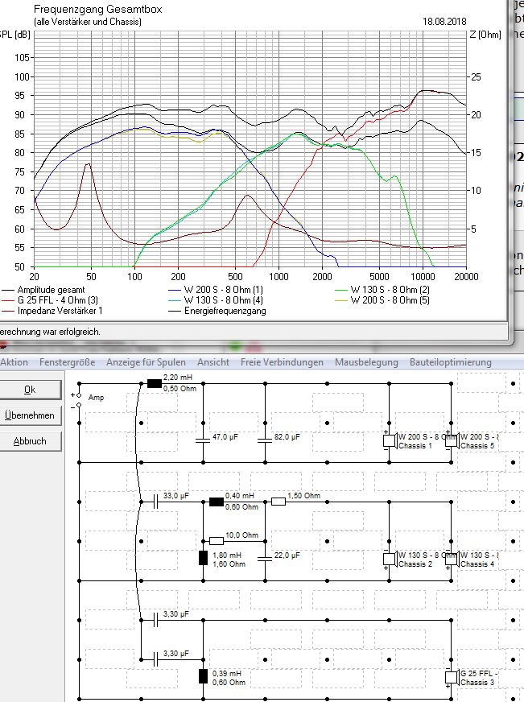Select the Chassis 1 woofer speaker symbol
524x702 pixels.
[x=389, y=440]
